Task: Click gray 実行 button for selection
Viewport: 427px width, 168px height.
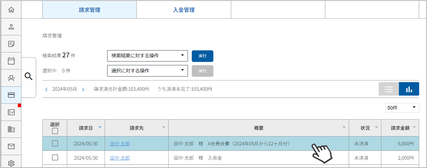Action: click(x=202, y=71)
